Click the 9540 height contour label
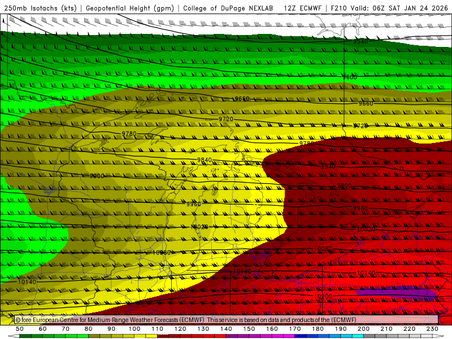The image size is (452, 339). [360, 41]
